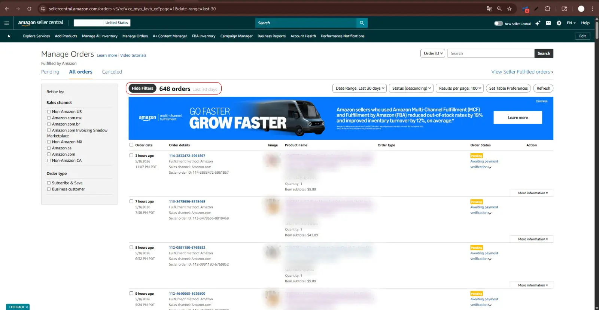Open order link 112-4640065-8629800
Viewport: 599px width, 310px height.
187,294
